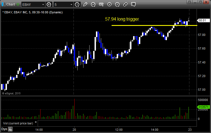Click the 57.40 price axis label
Image resolution: width=211 pixels, height=133 pixels.
pyautogui.click(x=202, y=62)
